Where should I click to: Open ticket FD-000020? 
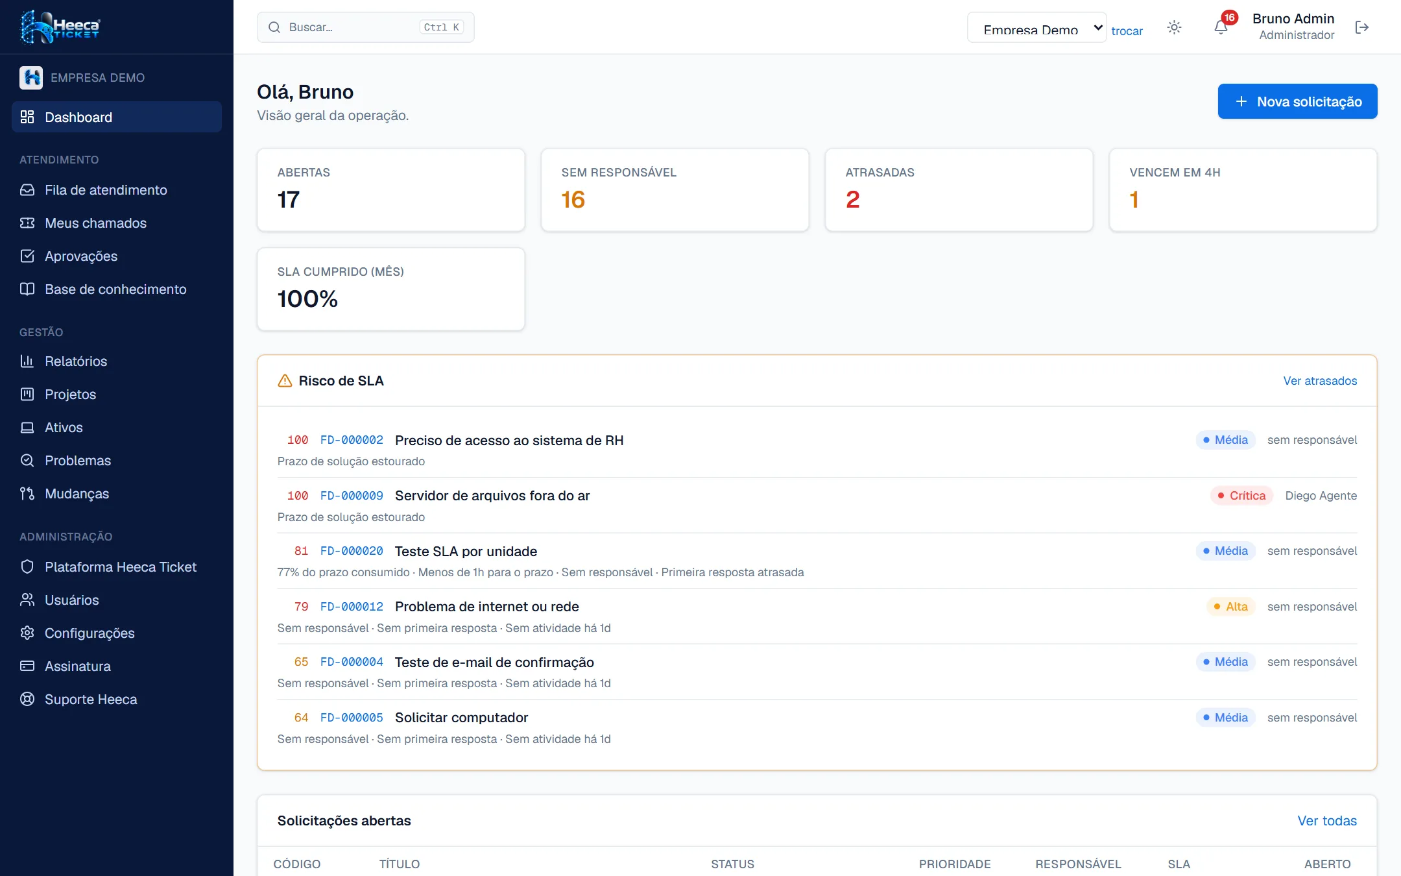pyautogui.click(x=352, y=551)
